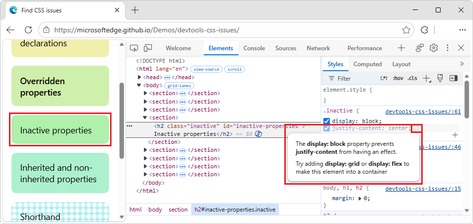Viewport: 473px width, 224px height.
Task: Select body in breadcrumb bar
Action: click(x=155, y=210)
